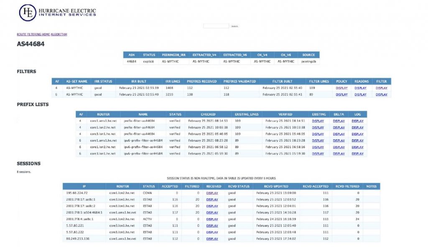
Task: Click the session IP 80.249.213.136
Action: pos(77,239)
